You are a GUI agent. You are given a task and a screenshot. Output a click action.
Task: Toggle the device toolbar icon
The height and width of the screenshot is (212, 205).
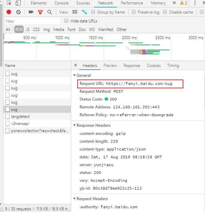coord(18,3)
